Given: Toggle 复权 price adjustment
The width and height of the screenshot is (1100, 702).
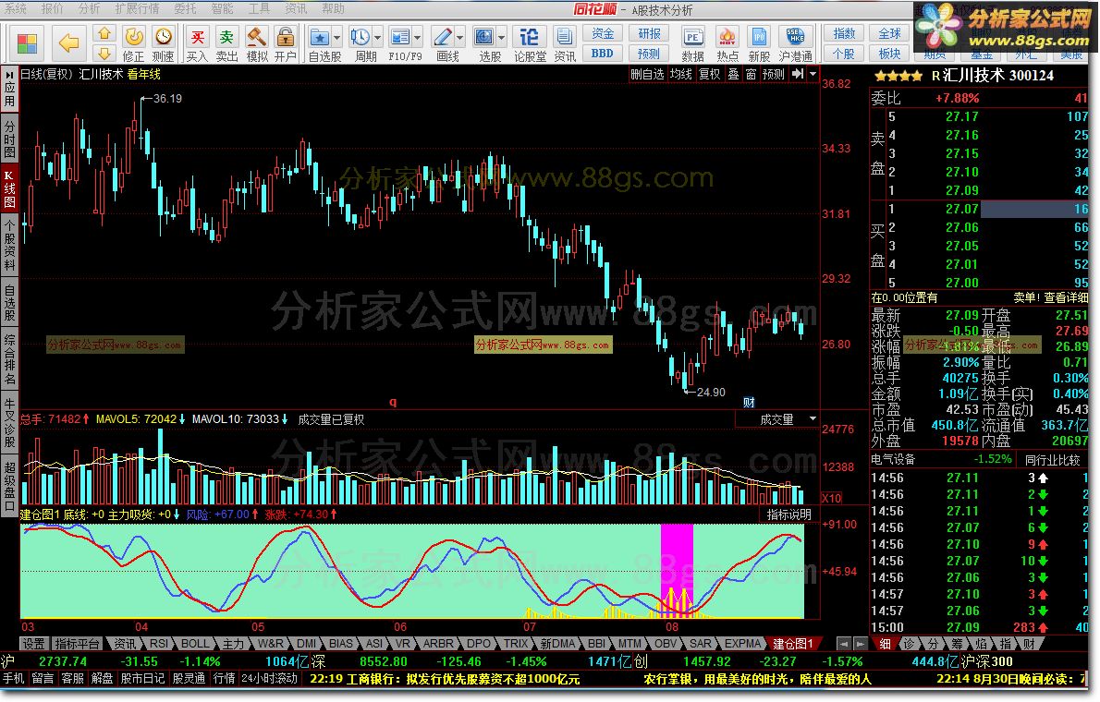Looking at the screenshot, I should pos(709,74).
